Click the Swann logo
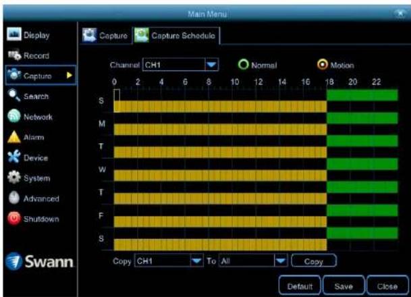The width and height of the screenshot is (411, 297). pyautogui.click(x=39, y=261)
